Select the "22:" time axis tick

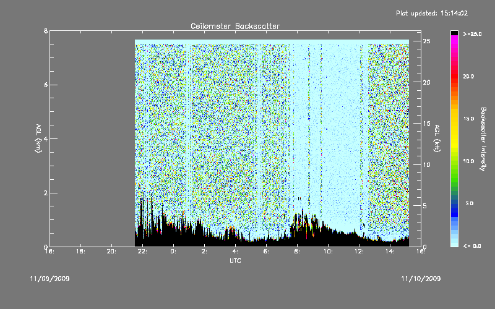(142, 252)
